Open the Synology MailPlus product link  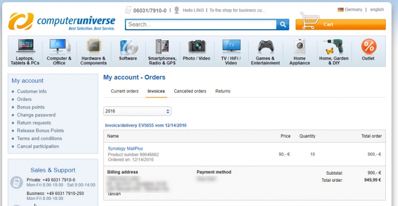125,149
